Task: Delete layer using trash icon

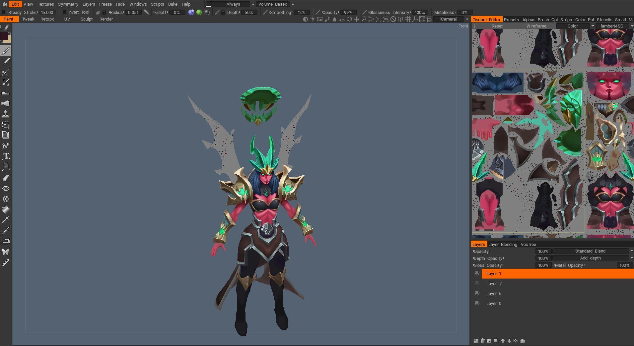Action: click(483, 341)
